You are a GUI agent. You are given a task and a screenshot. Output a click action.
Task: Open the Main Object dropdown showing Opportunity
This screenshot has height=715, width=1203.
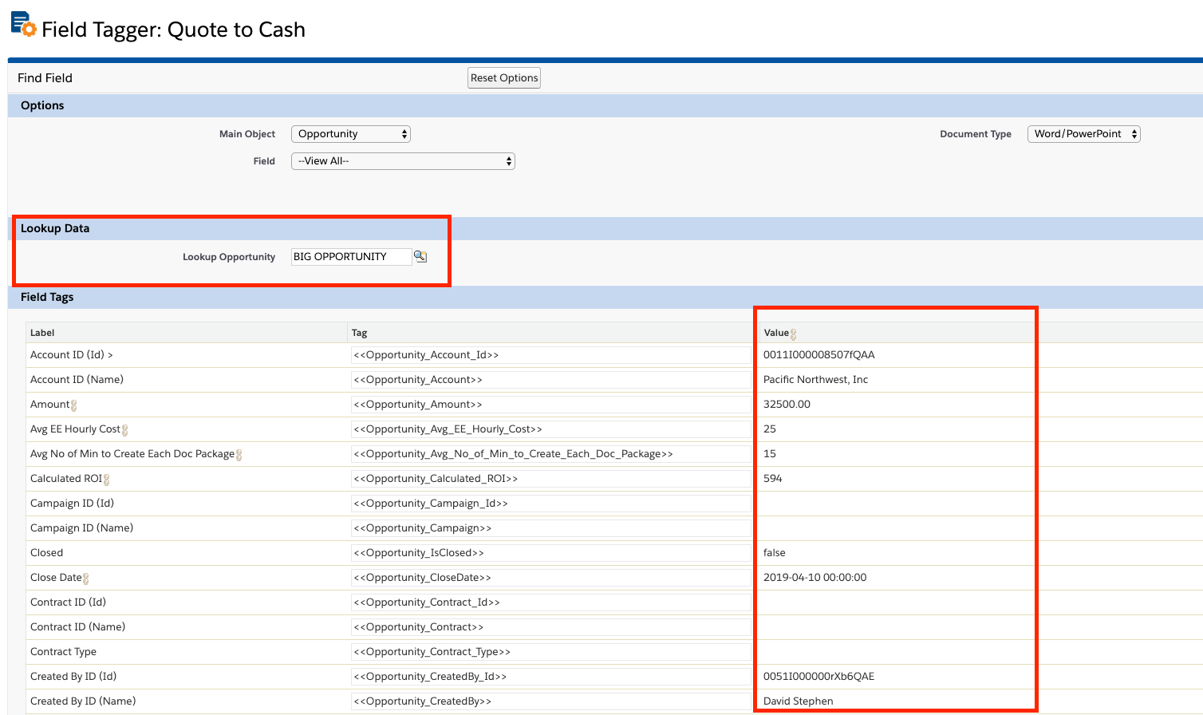point(351,134)
